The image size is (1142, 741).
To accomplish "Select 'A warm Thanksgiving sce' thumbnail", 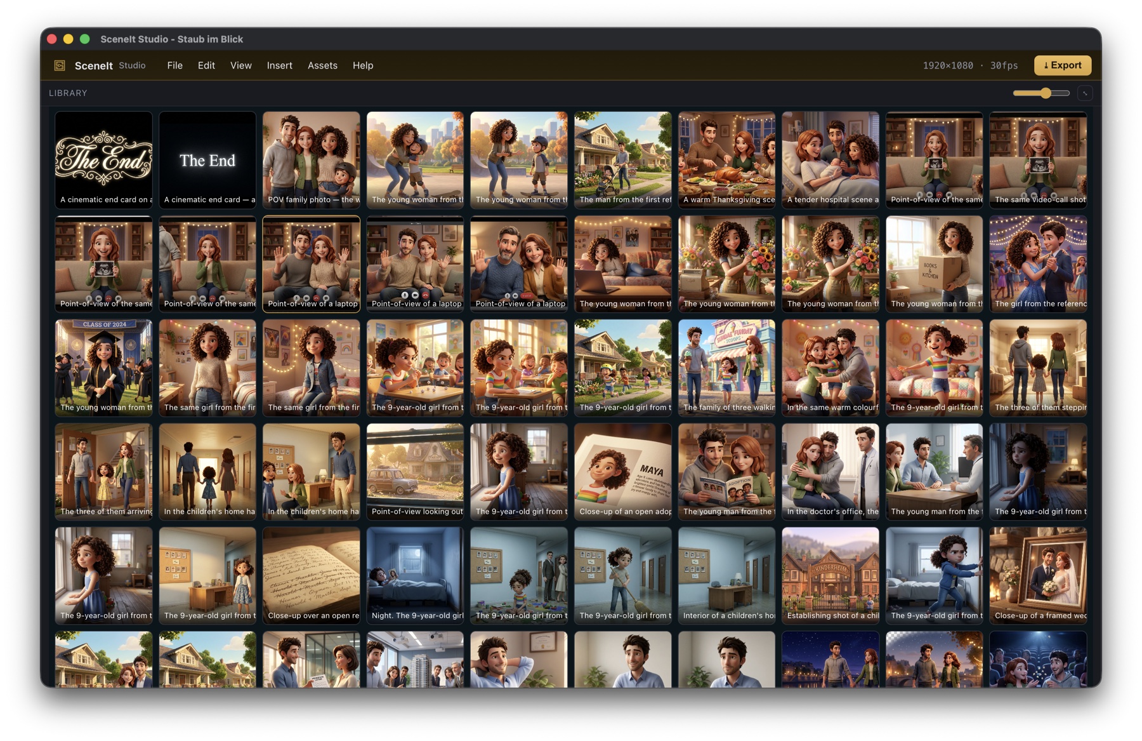I will pyautogui.click(x=727, y=160).
